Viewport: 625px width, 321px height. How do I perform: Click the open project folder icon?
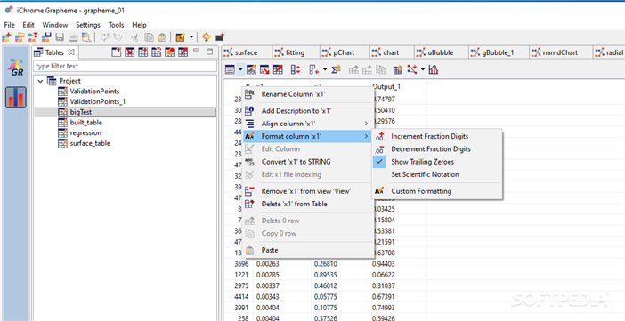[x=20, y=37]
